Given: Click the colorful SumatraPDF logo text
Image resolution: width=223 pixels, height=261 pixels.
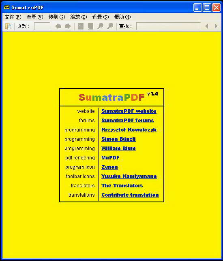Looking at the screenshot, I should coord(111,98).
